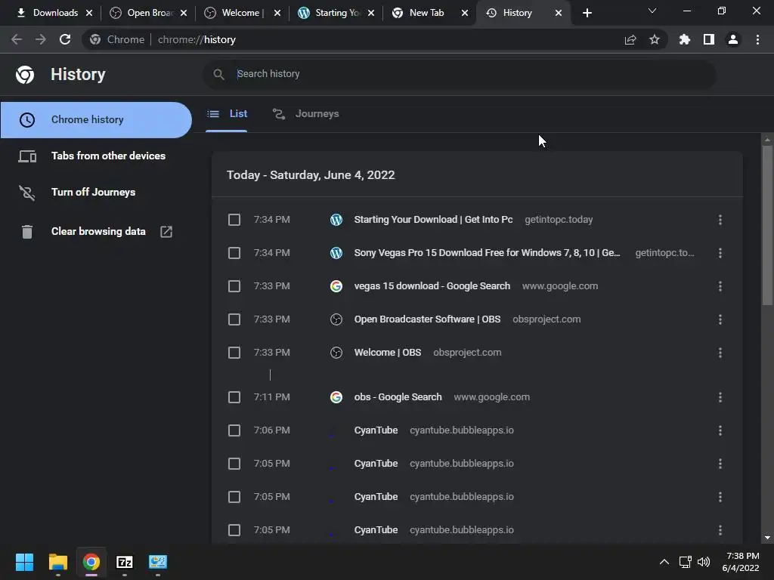Screen dimensions: 774x580
Task: Open Welcome | OBS history link
Action: [388, 353]
